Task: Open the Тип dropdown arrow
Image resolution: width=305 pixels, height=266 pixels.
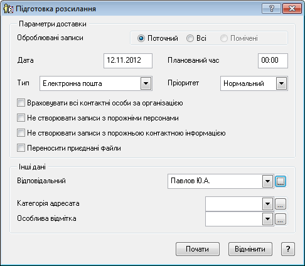Action: click(x=146, y=83)
